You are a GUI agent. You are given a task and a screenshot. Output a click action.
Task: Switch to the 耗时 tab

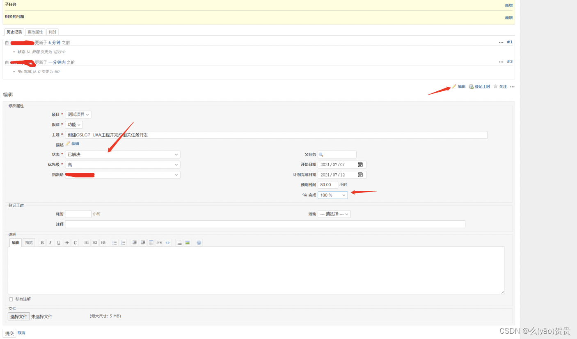52,32
